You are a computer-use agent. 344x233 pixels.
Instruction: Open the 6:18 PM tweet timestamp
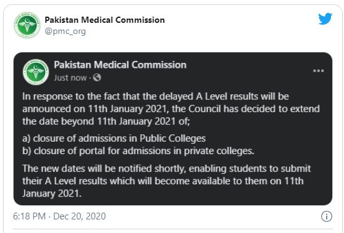pyautogui.click(x=29, y=216)
